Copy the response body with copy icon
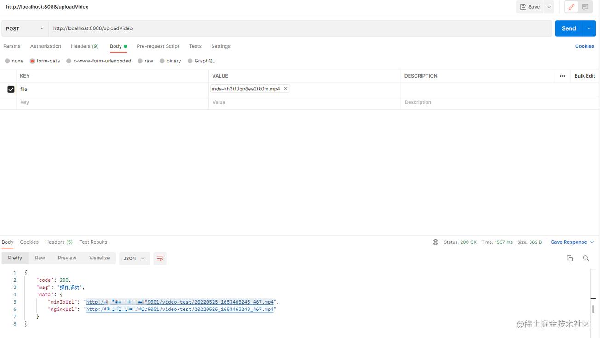 pyautogui.click(x=570, y=259)
